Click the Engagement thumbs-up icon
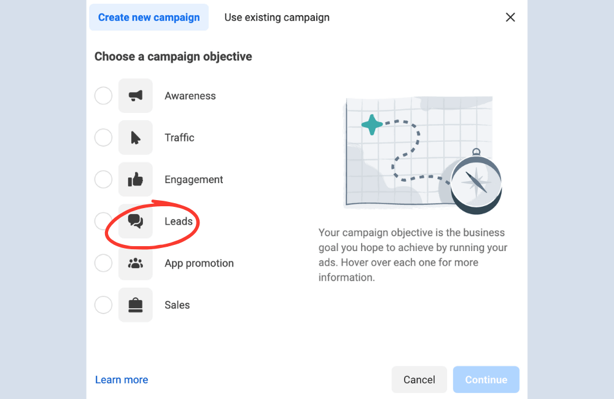The height and width of the screenshot is (399, 614). (x=135, y=179)
